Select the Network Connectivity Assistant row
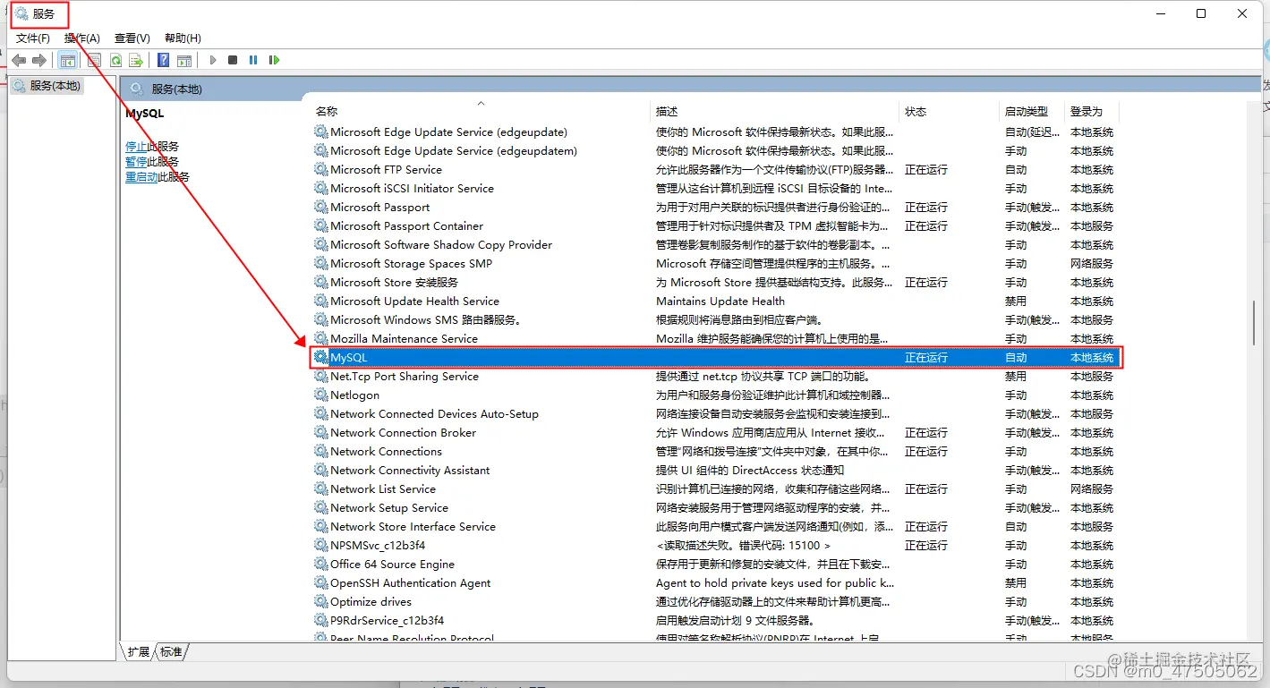Viewport: 1270px width, 688px height. 715,470
